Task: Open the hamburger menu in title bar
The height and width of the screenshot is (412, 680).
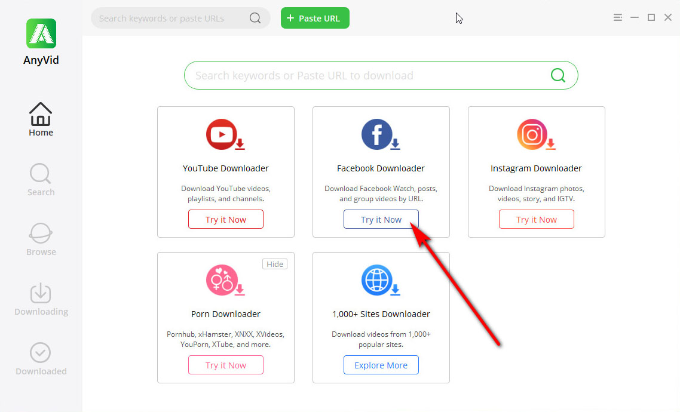Action: [617, 17]
